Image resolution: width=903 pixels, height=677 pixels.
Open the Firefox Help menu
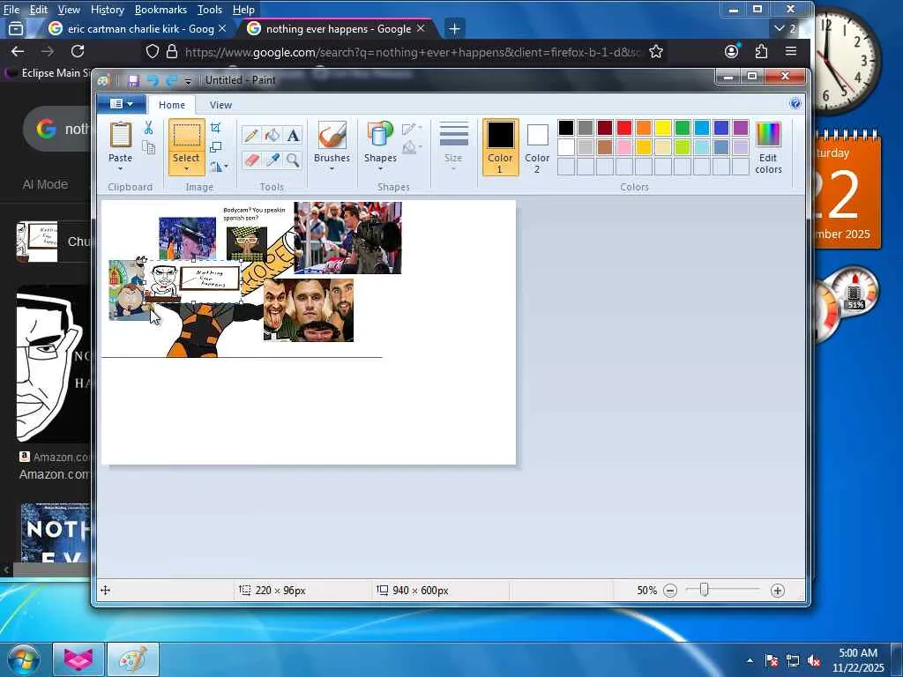(x=243, y=10)
